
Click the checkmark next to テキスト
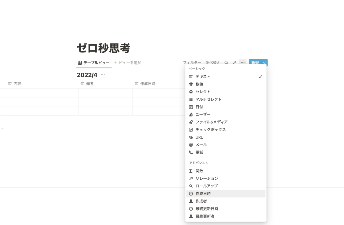(x=260, y=77)
